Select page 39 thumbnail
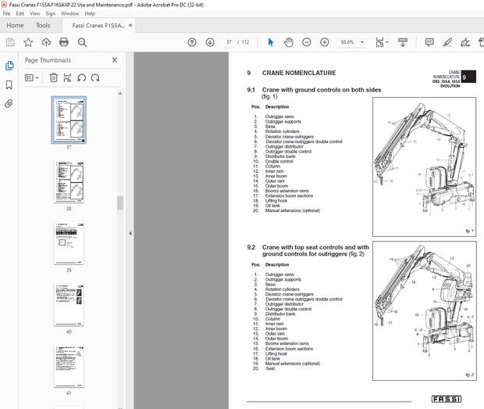484x409 pixels. click(x=69, y=242)
